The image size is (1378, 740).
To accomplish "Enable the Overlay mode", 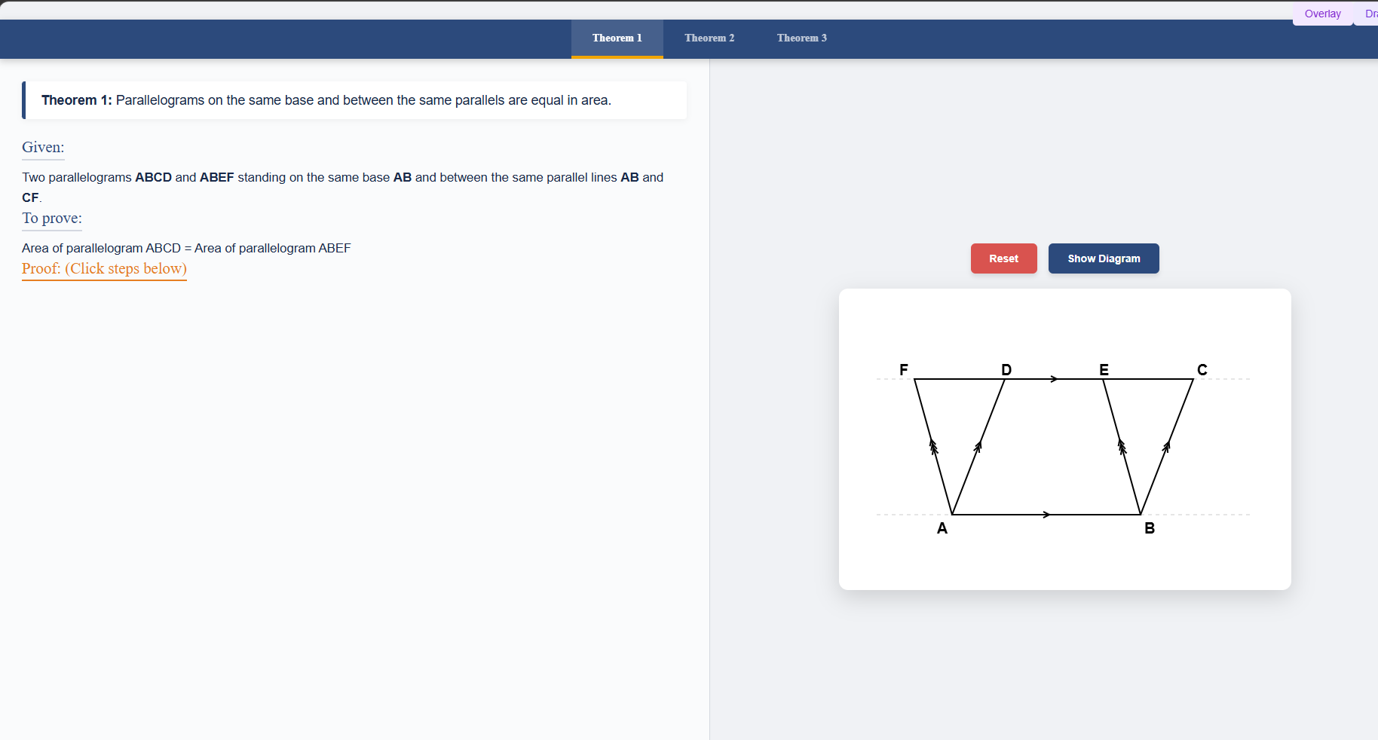I will [1322, 14].
